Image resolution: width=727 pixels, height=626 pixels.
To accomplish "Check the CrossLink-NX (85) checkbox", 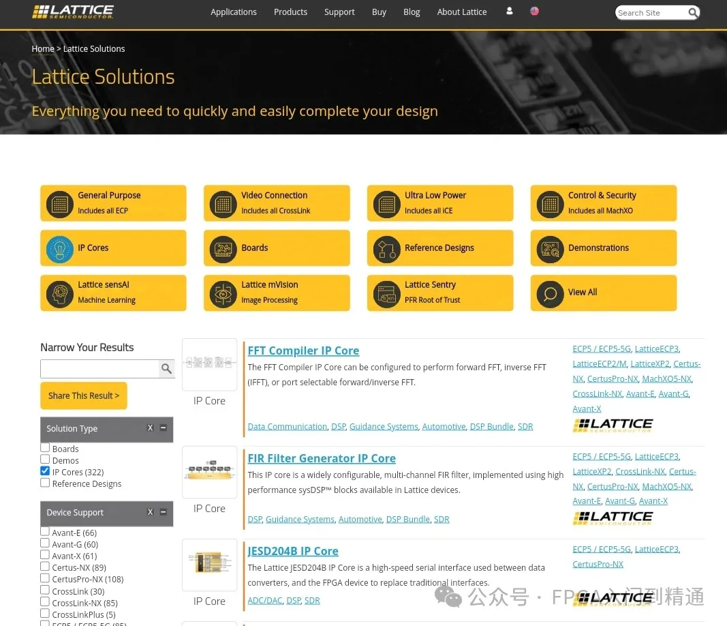I will pyautogui.click(x=45, y=601).
